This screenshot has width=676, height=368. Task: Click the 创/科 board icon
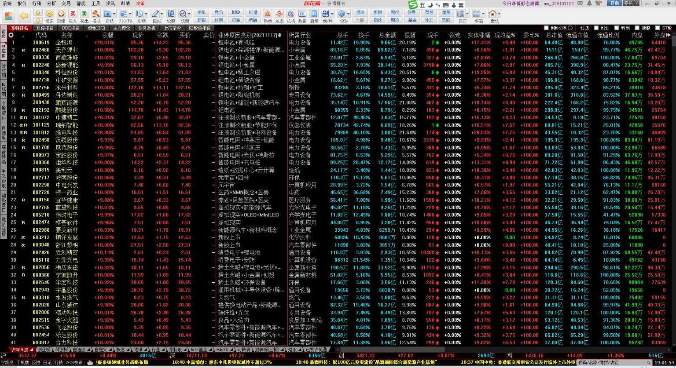tap(326, 14)
